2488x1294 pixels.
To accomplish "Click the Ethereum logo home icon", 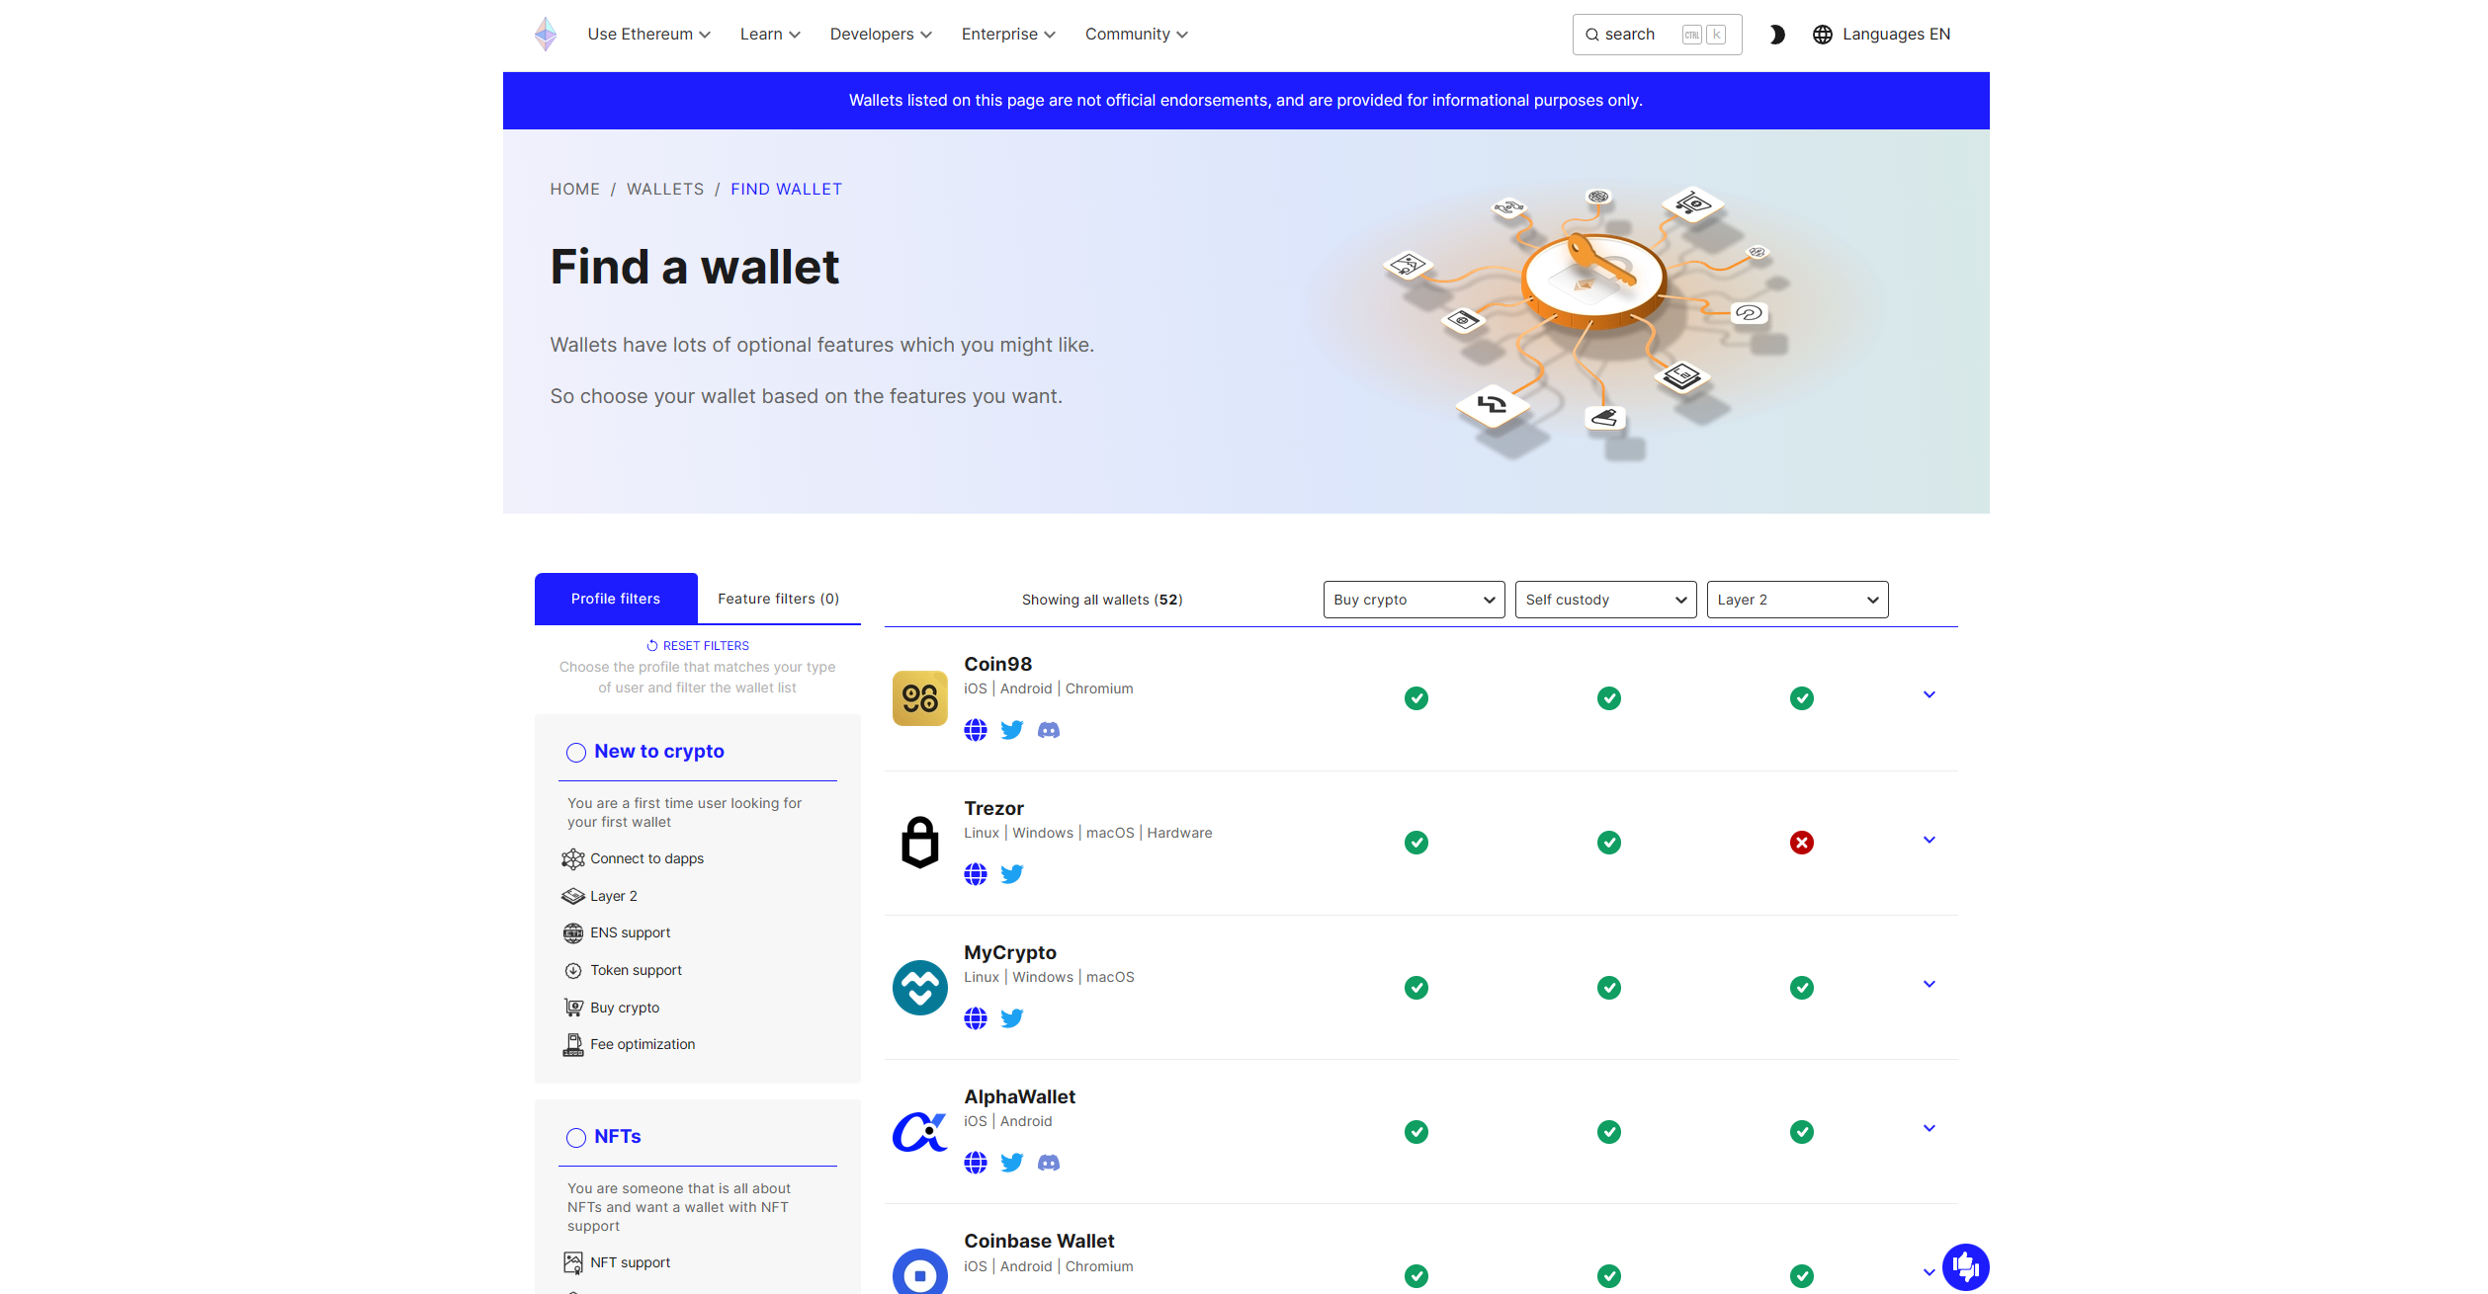I will (x=545, y=35).
